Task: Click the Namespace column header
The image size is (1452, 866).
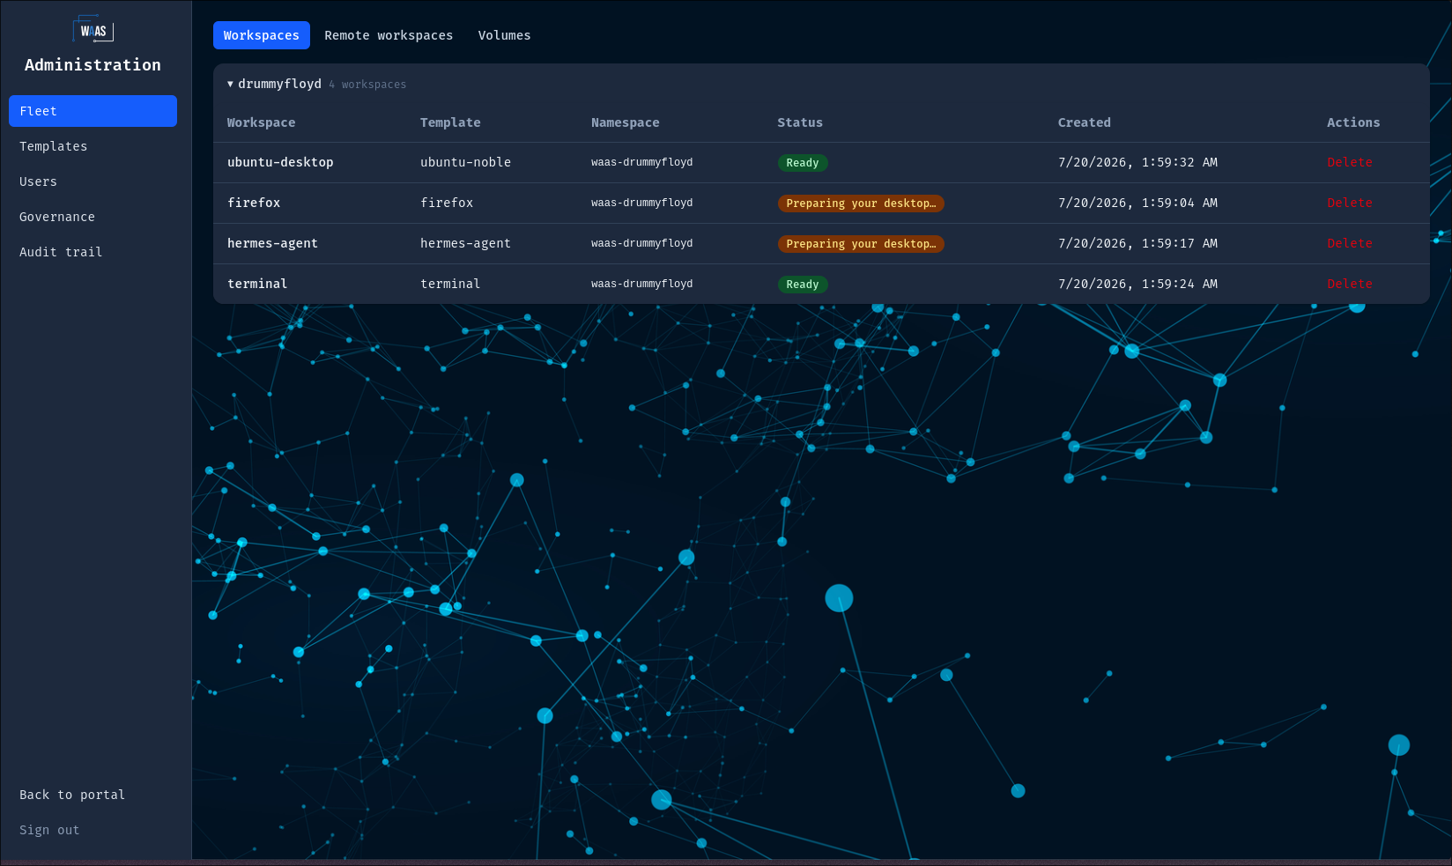Action: click(x=626, y=122)
